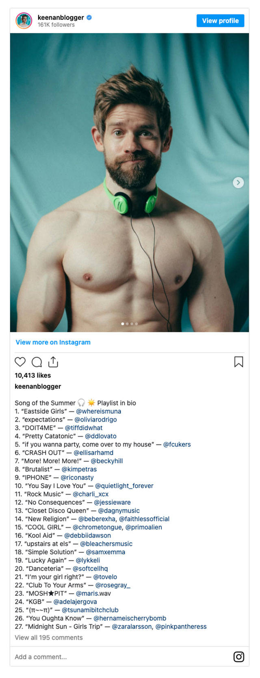
Task: Open the @oliviarodrigo mention
Action: click(95, 419)
